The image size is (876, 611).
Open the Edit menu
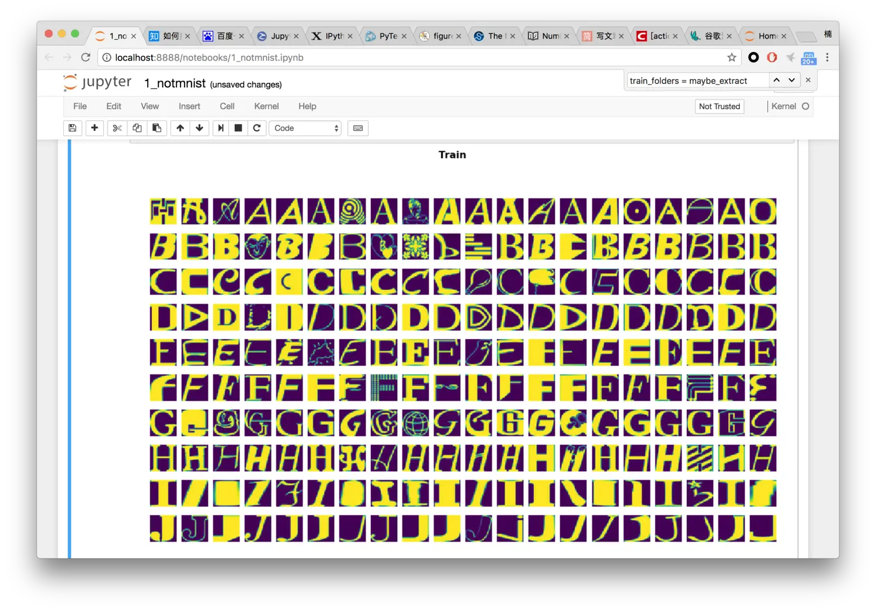pyautogui.click(x=114, y=106)
